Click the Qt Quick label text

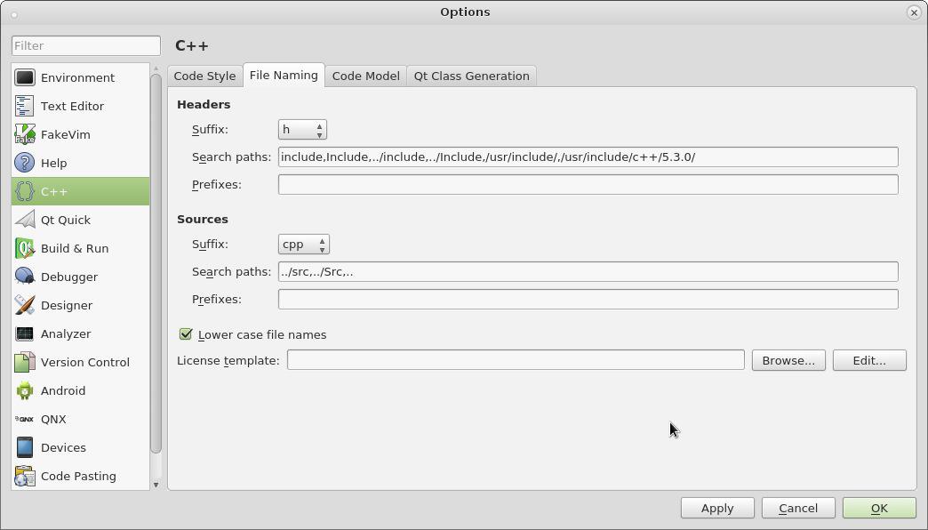(x=66, y=220)
